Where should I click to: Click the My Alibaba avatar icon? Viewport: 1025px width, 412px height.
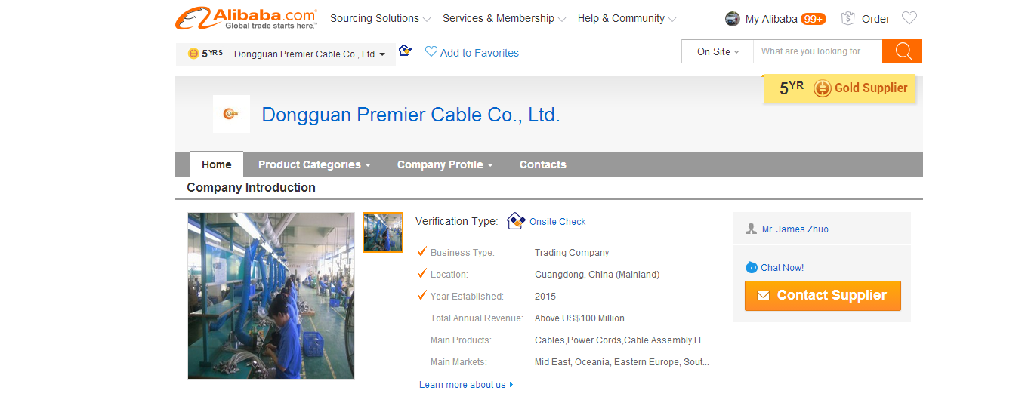tap(732, 19)
